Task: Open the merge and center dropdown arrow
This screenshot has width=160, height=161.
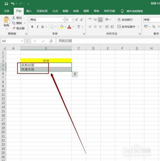Action: (138, 27)
